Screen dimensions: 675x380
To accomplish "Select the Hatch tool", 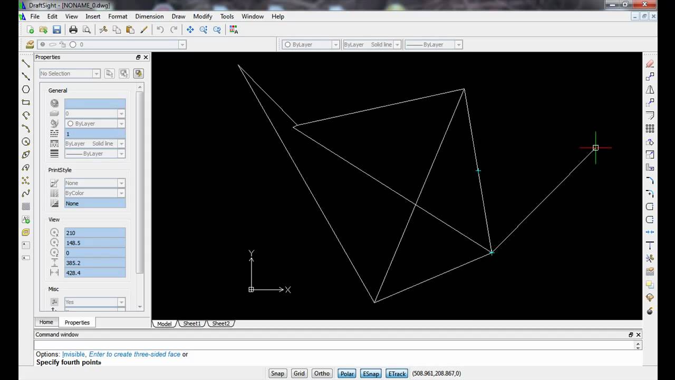I will click(26, 206).
